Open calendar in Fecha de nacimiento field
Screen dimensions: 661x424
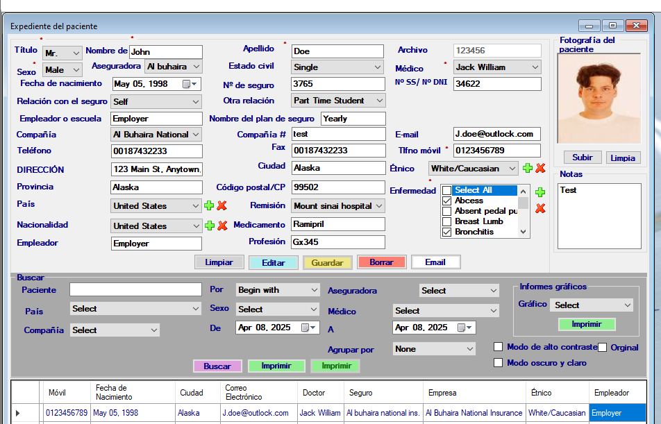[187, 84]
